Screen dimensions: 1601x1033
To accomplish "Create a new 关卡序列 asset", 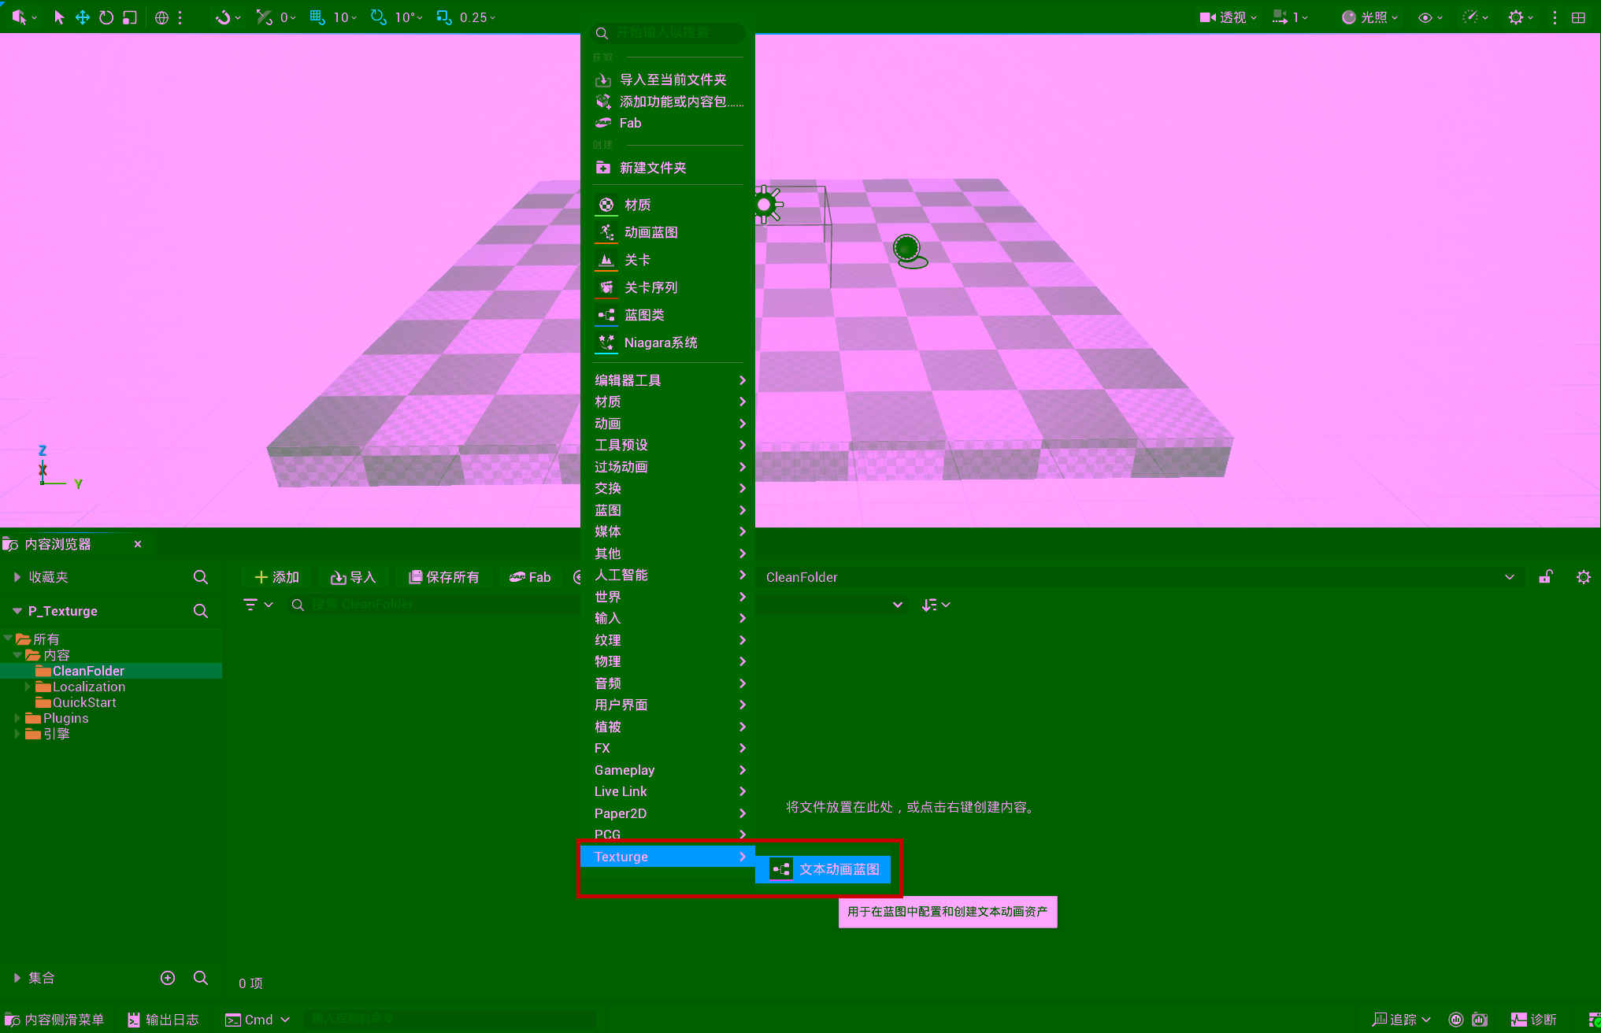I will coord(668,287).
